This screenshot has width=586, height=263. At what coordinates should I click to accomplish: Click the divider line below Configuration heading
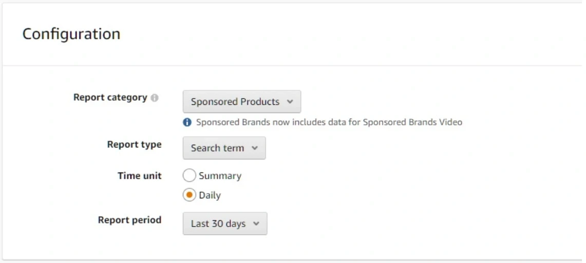(293, 66)
